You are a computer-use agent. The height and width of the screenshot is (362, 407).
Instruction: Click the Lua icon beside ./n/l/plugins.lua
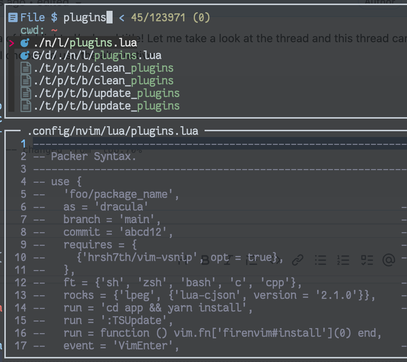24,43
